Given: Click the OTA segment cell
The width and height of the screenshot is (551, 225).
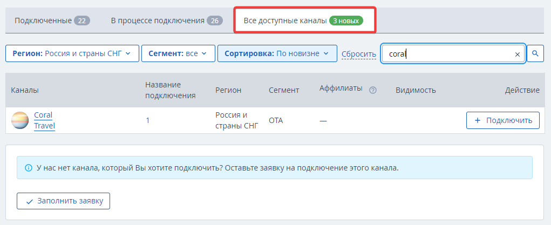Looking at the screenshot, I should pyautogui.click(x=276, y=120).
